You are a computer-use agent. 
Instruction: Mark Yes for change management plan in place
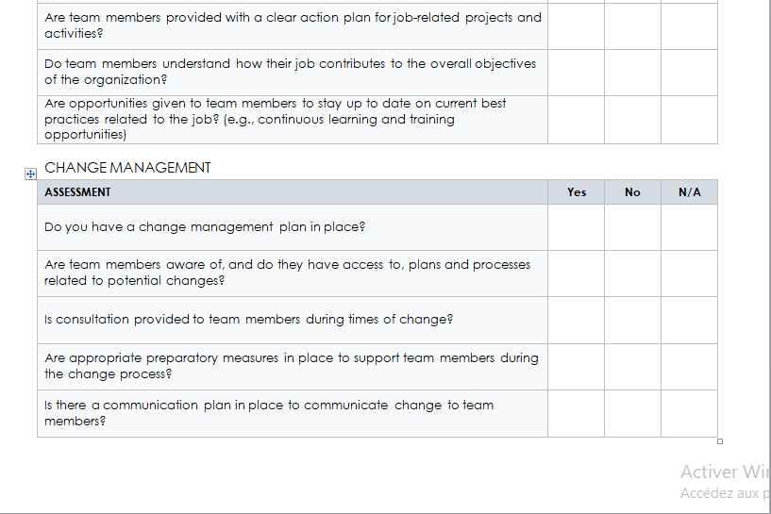pyautogui.click(x=577, y=227)
